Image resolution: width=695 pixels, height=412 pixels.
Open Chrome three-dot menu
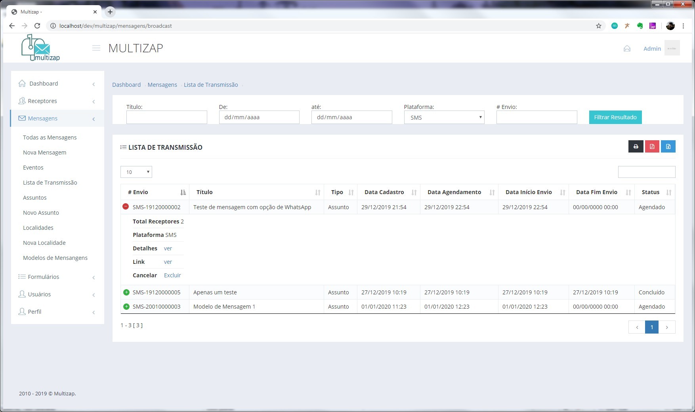[x=684, y=26]
